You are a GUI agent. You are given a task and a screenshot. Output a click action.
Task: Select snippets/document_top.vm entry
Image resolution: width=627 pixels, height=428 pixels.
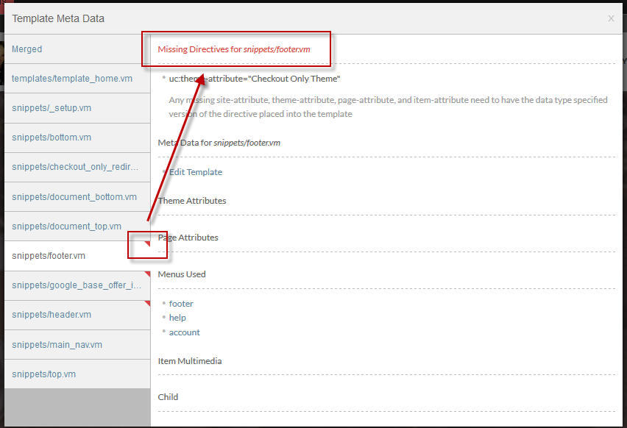77,227
